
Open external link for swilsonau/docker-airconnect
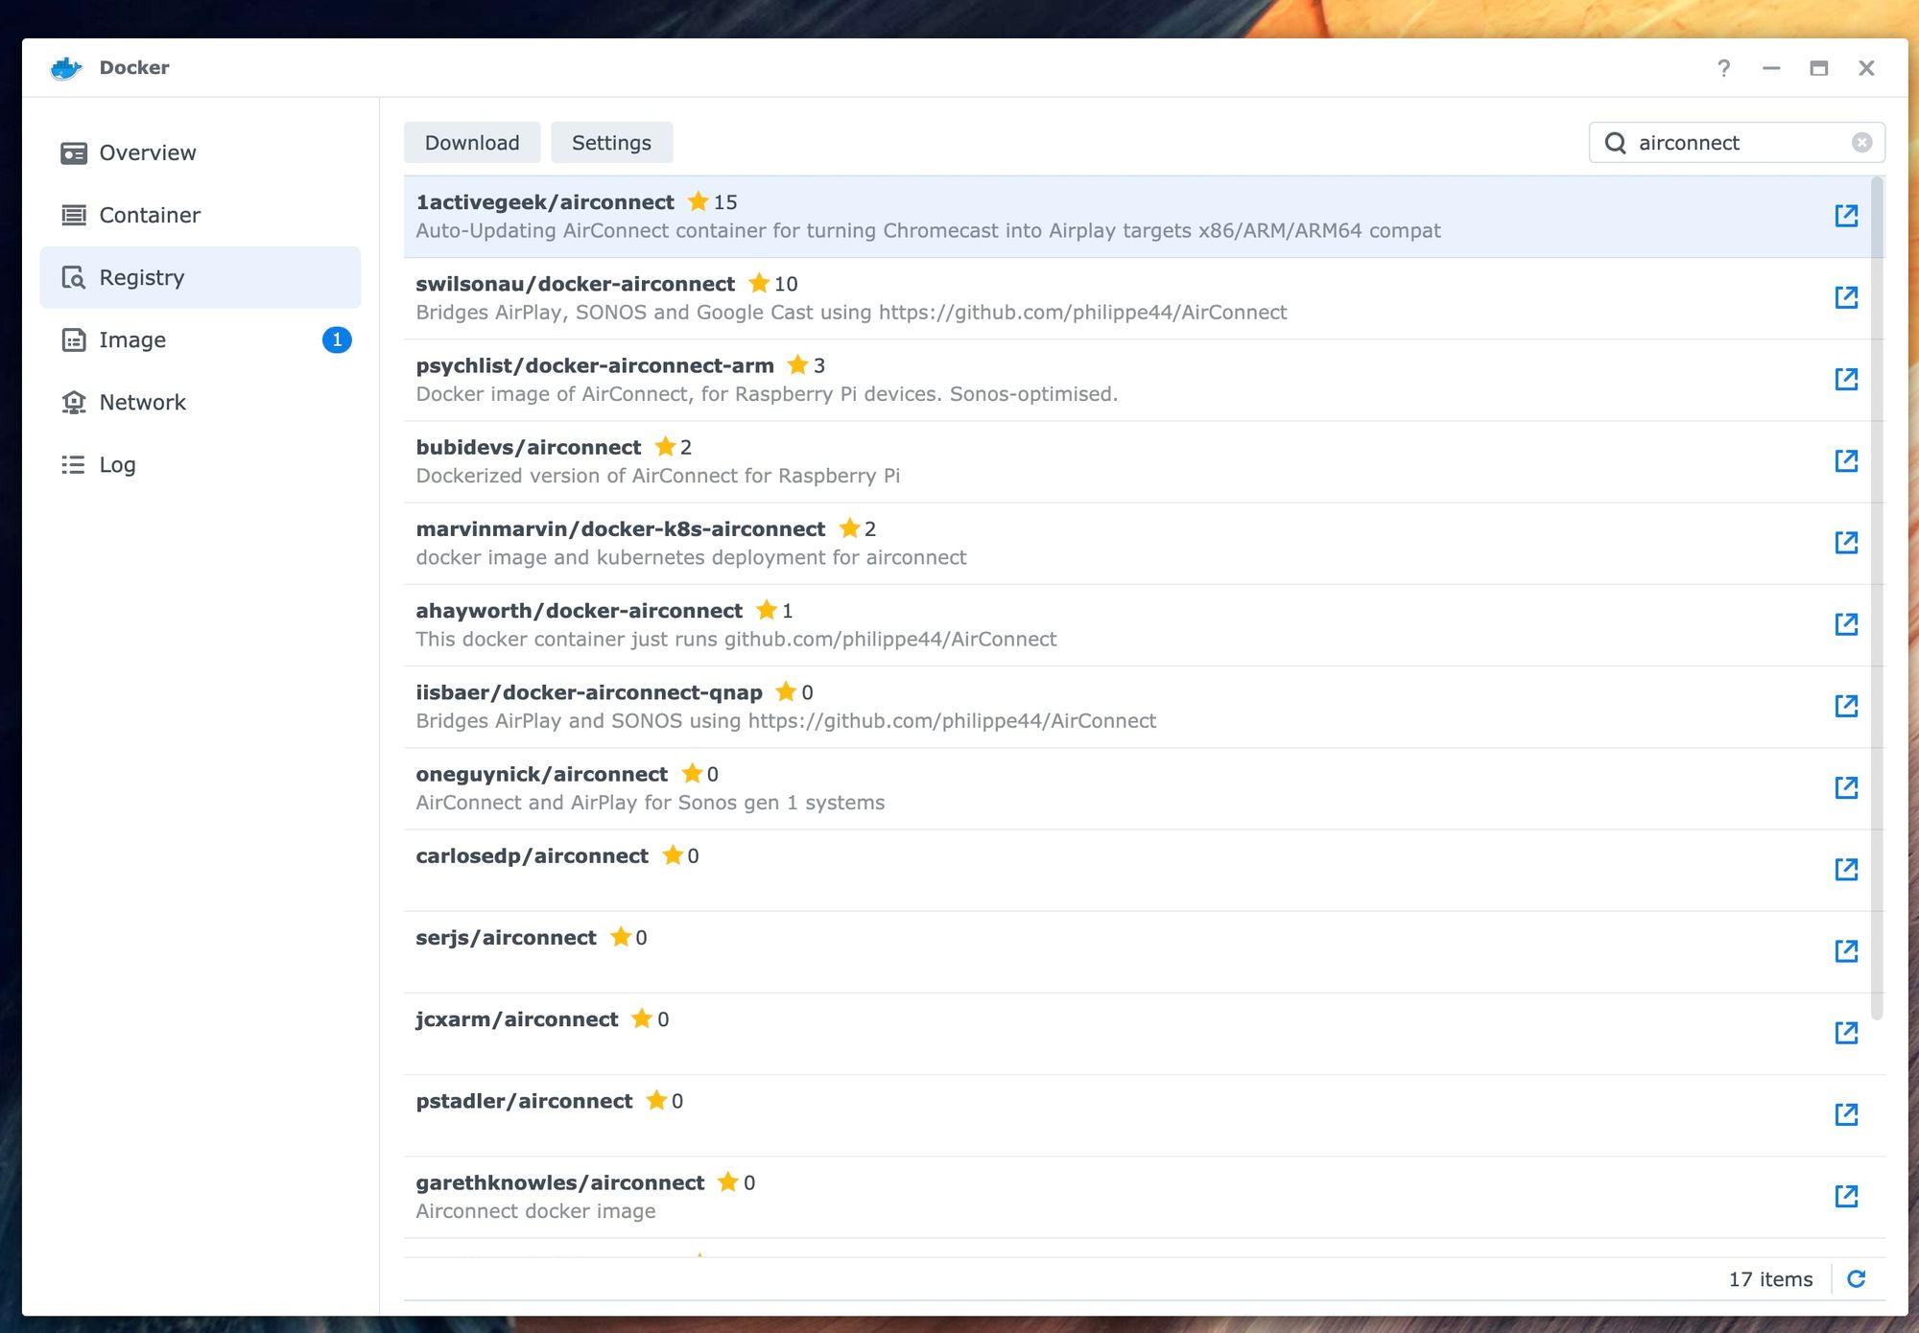coord(1846,297)
